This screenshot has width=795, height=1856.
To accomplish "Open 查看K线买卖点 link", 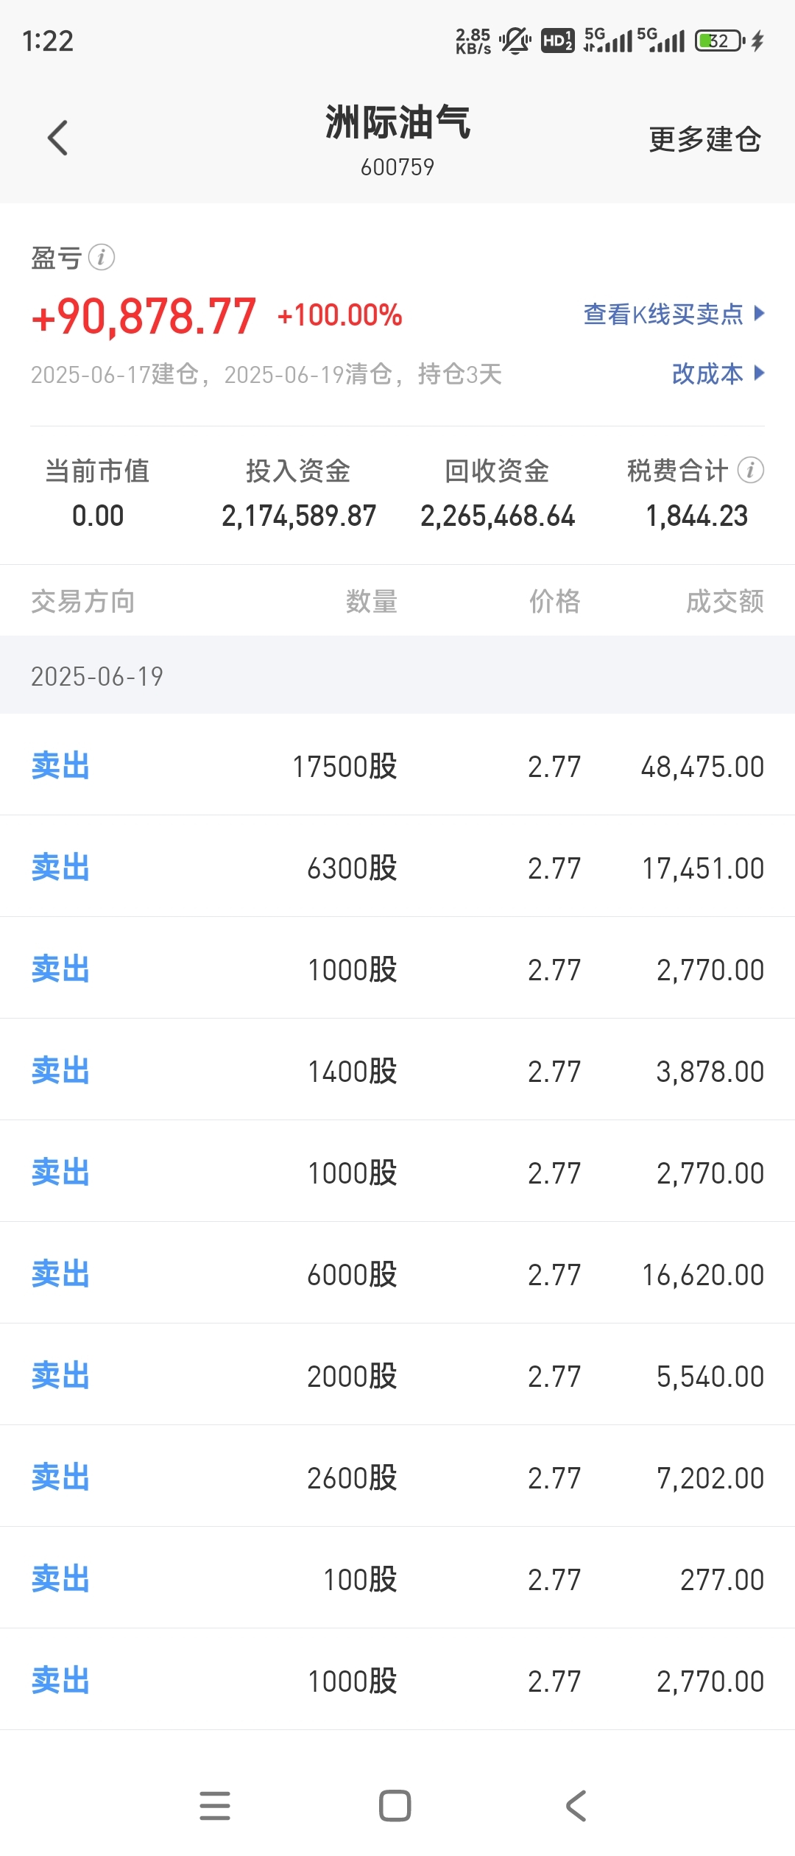I will coord(663,314).
